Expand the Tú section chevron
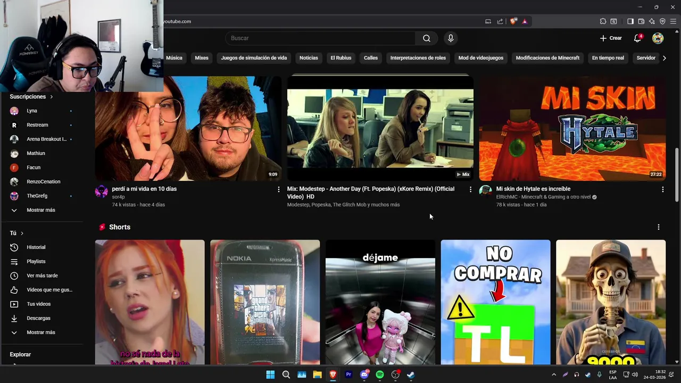 click(22, 233)
